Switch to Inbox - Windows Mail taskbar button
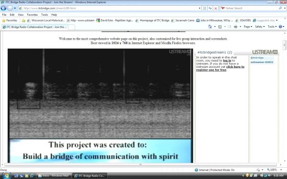The height and width of the screenshot is (179, 287). tap(54, 176)
